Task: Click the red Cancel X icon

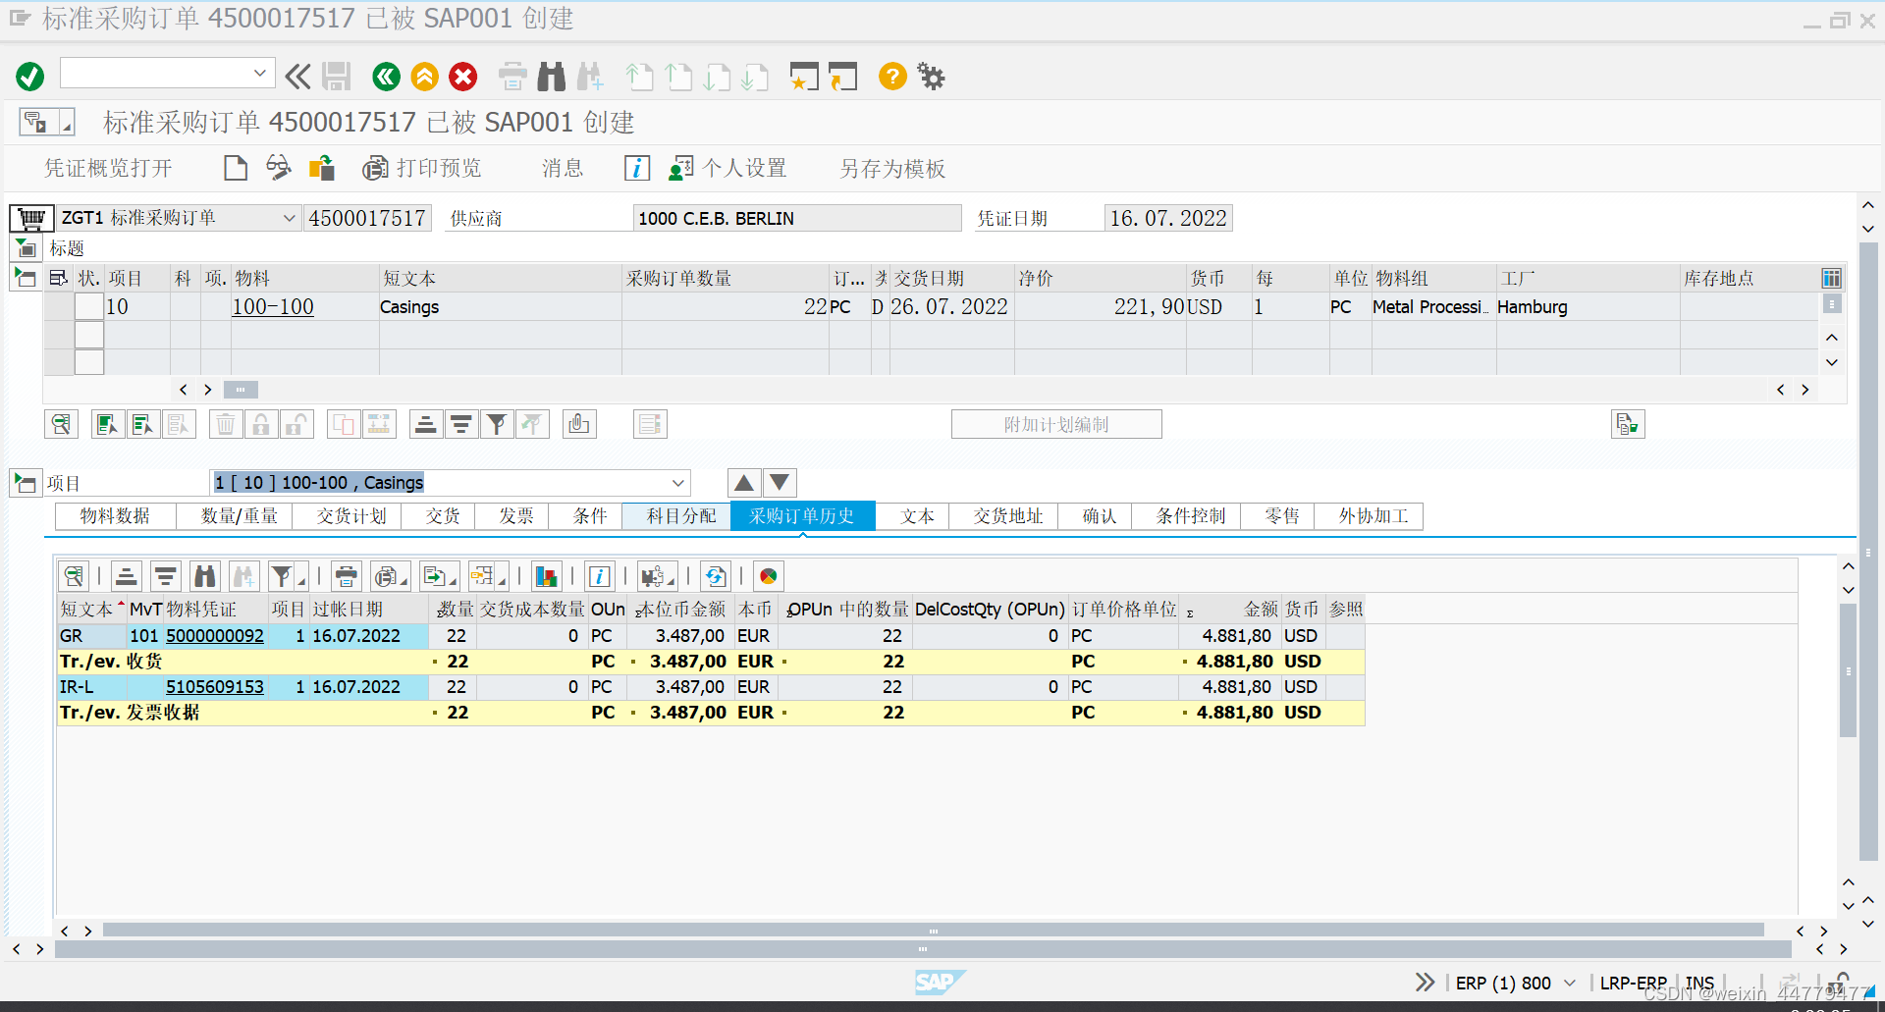Action: (x=463, y=76)
